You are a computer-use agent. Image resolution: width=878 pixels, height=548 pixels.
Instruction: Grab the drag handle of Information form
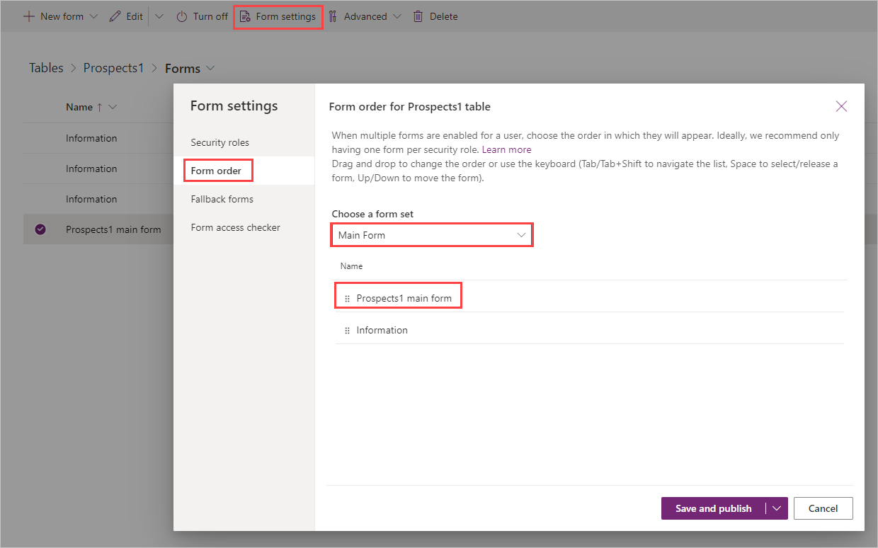point(347,331)
